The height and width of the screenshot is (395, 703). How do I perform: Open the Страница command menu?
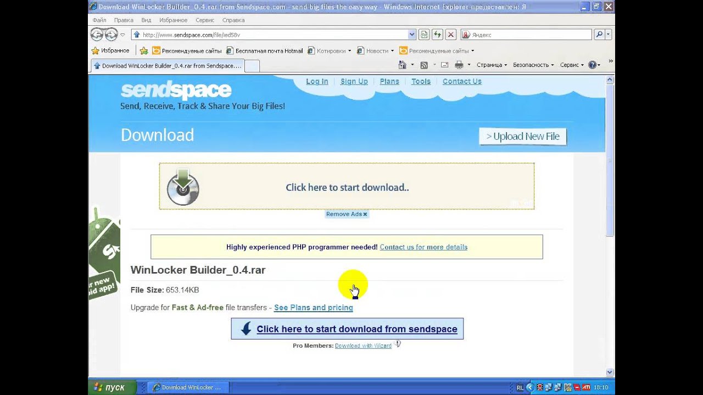[492, 65]
